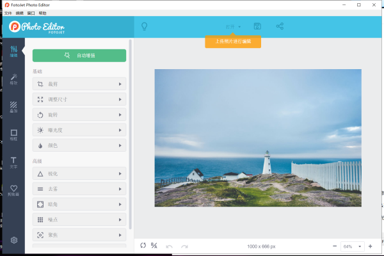The height and width of the screenshot is (256, 384).
Task: Open the 文件 menu
Action: (8, 13)
